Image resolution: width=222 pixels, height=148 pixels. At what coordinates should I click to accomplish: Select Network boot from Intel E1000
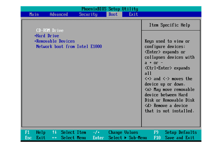[69, 47]
